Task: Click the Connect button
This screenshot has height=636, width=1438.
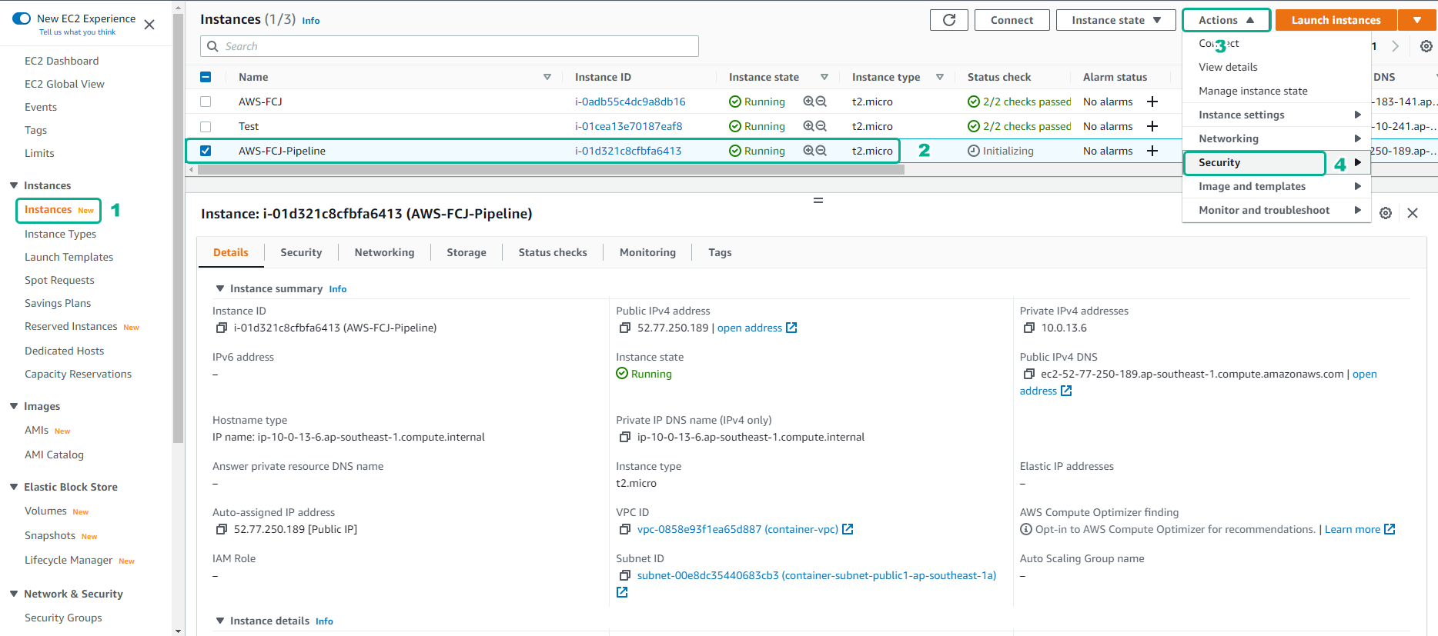Action: [1012, 20]
